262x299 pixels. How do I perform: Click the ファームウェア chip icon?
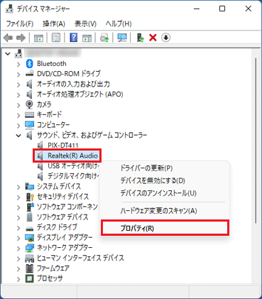pos(29,268)
